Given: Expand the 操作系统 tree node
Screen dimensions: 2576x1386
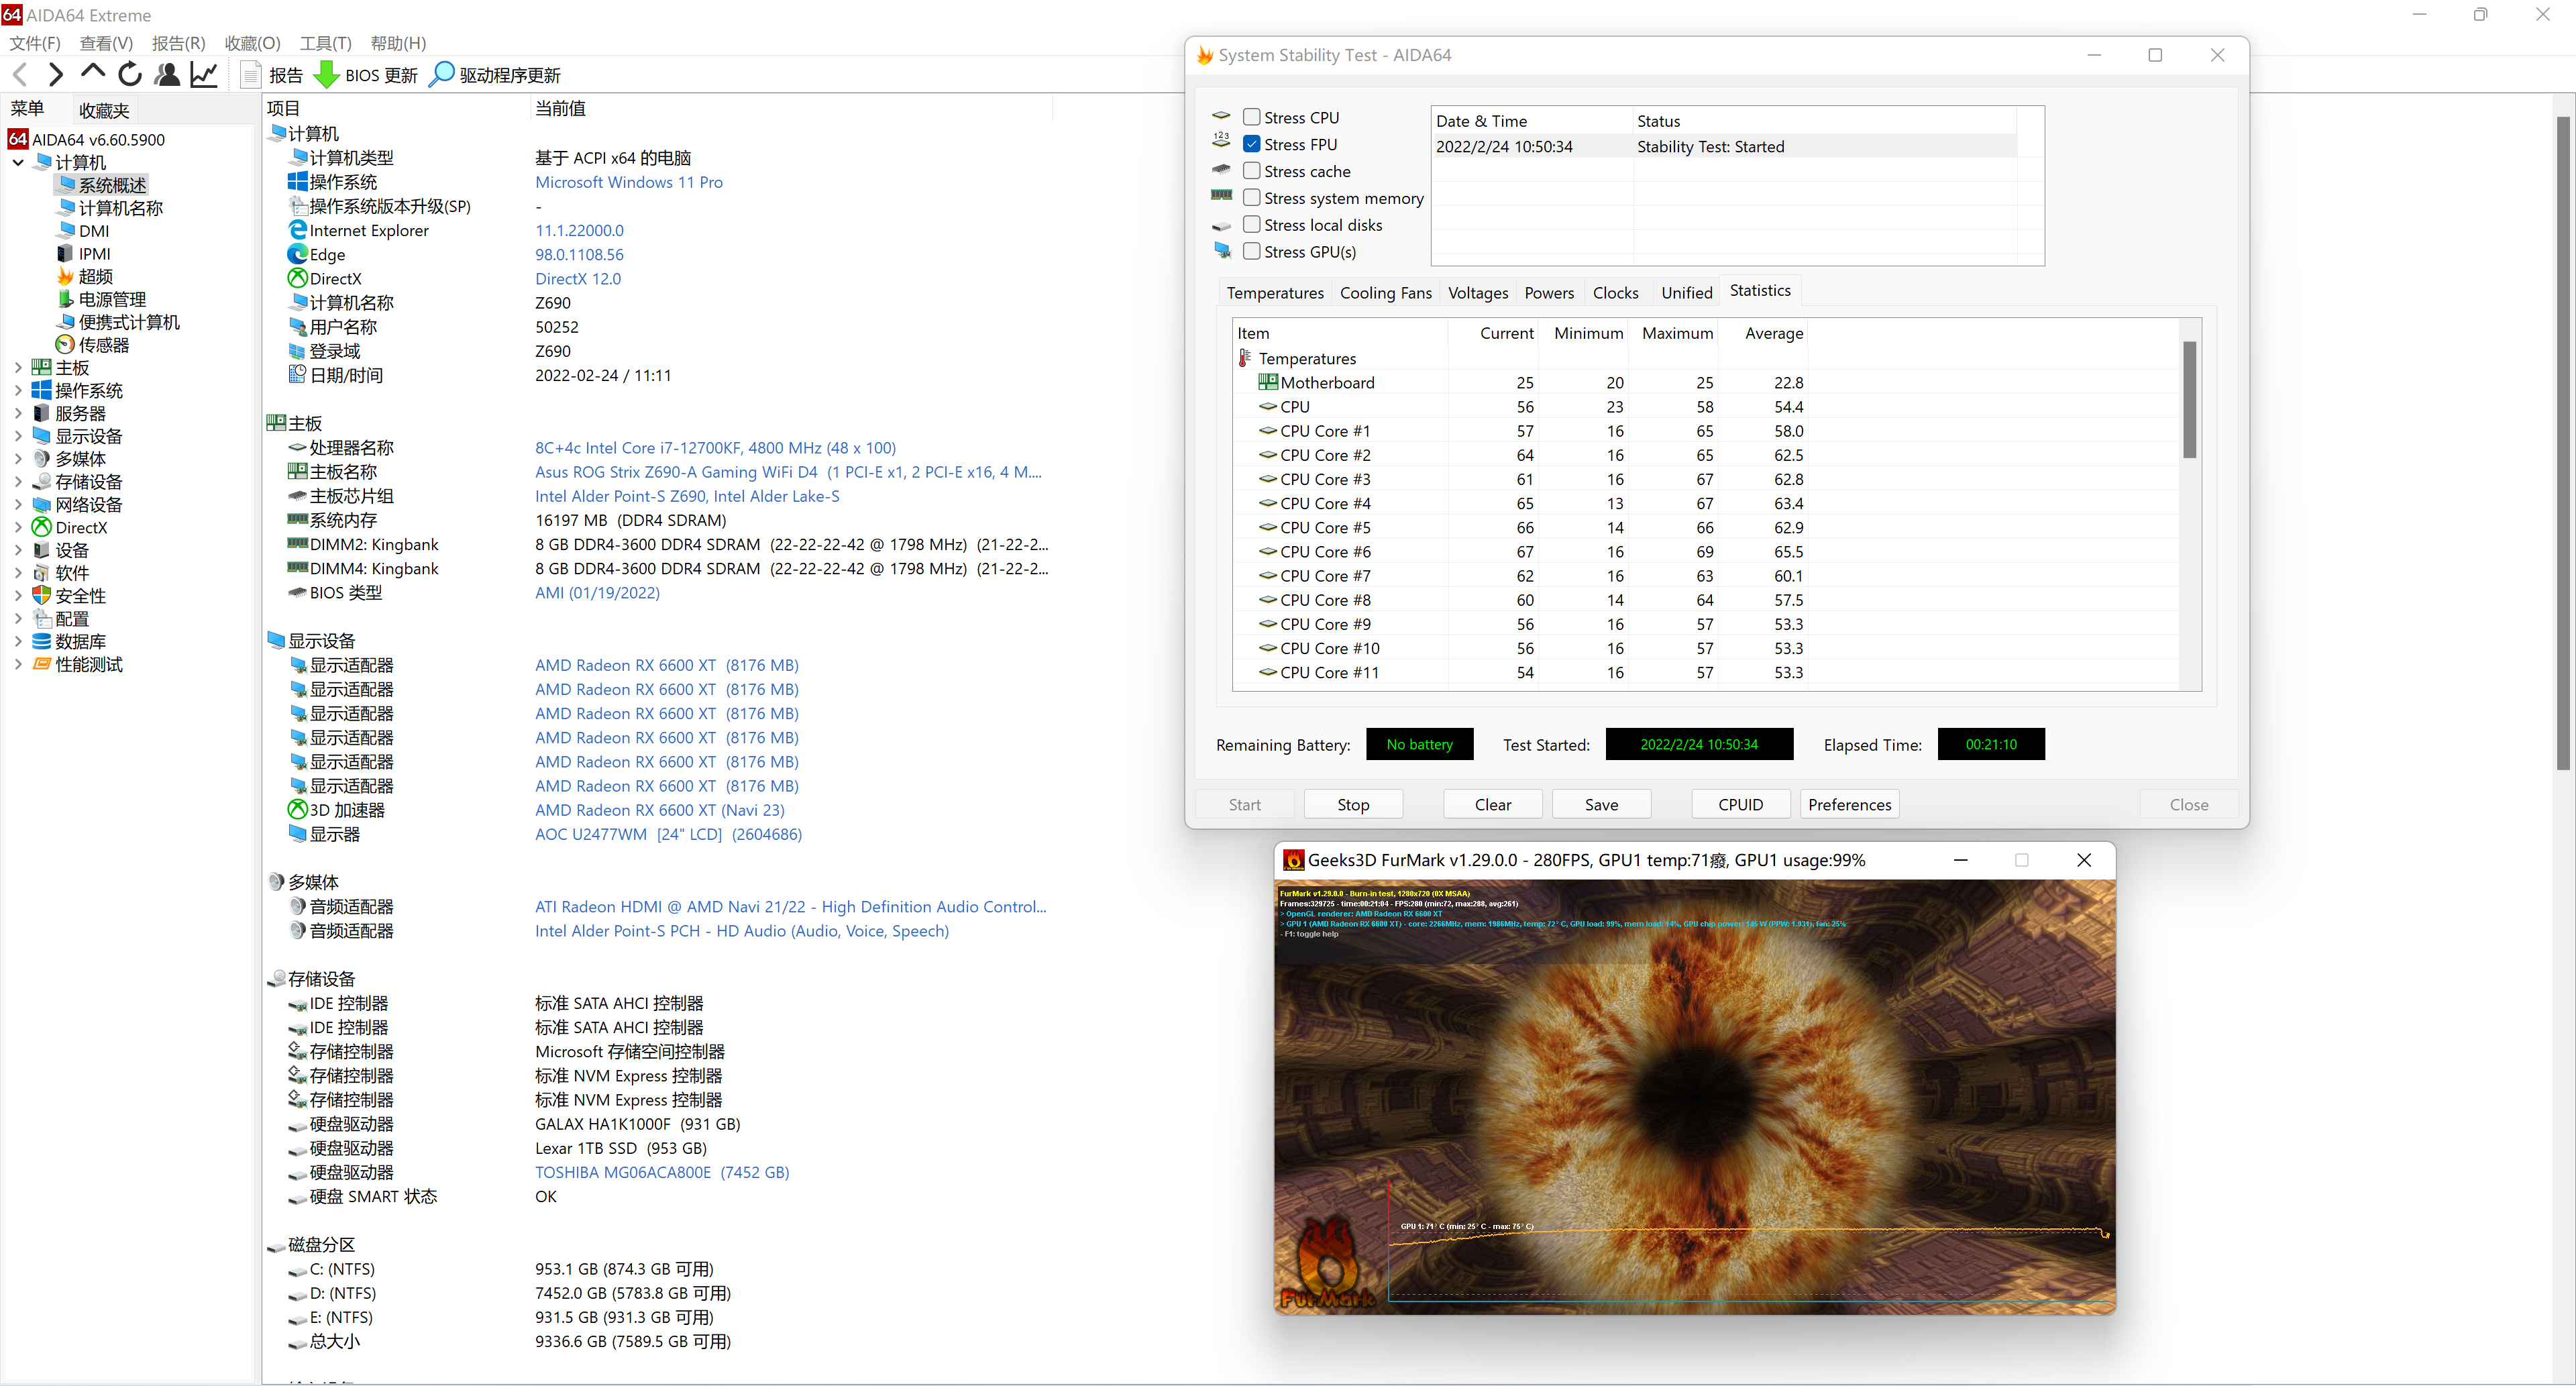Looking at the screenshot, I should (18, 390).
